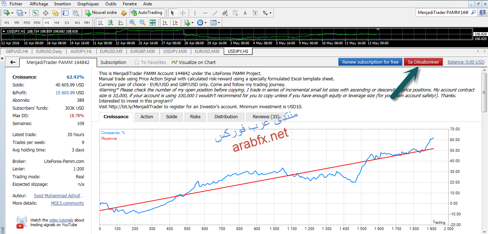
Task: Select the vertical line drawing tool
Action: (x=195, y=13)
